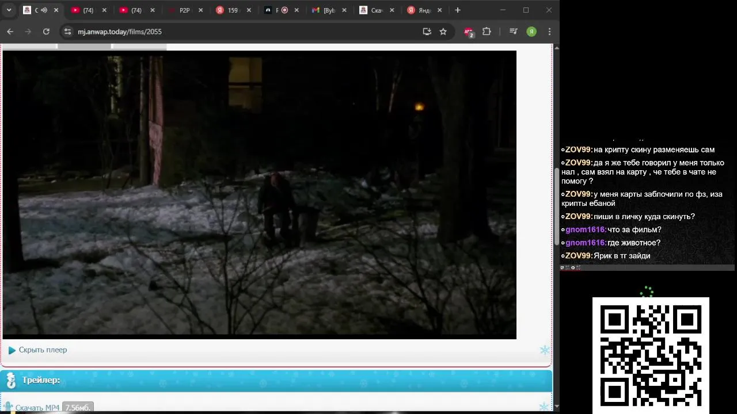Open the tab search dropdown arrow
Viewport: 737px width, 414px height.
pyautogui.click(x=9, y=10)
